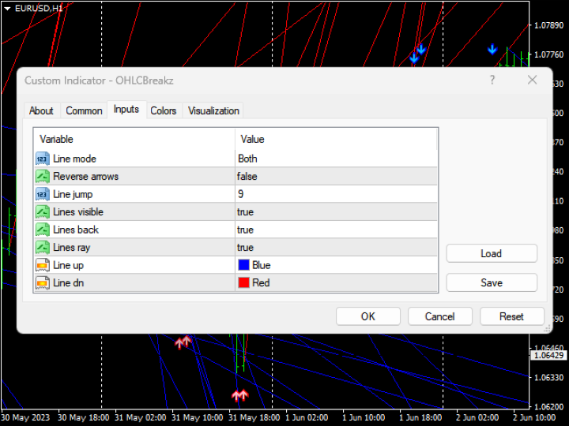Select the Lines back variable name
The height and width of the screenshot is (426, 569).
[76, 230]
